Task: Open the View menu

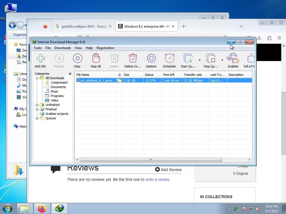Action: click(78, 48)
